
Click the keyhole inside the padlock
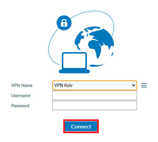[x=64, y=24]
